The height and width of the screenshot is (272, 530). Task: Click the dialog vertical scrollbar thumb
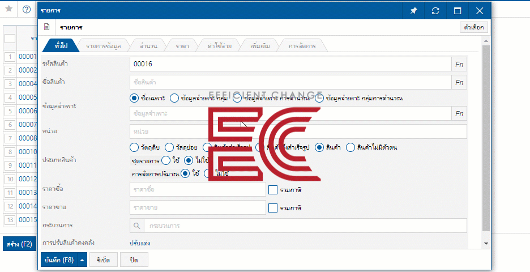[x=486, y=139]
